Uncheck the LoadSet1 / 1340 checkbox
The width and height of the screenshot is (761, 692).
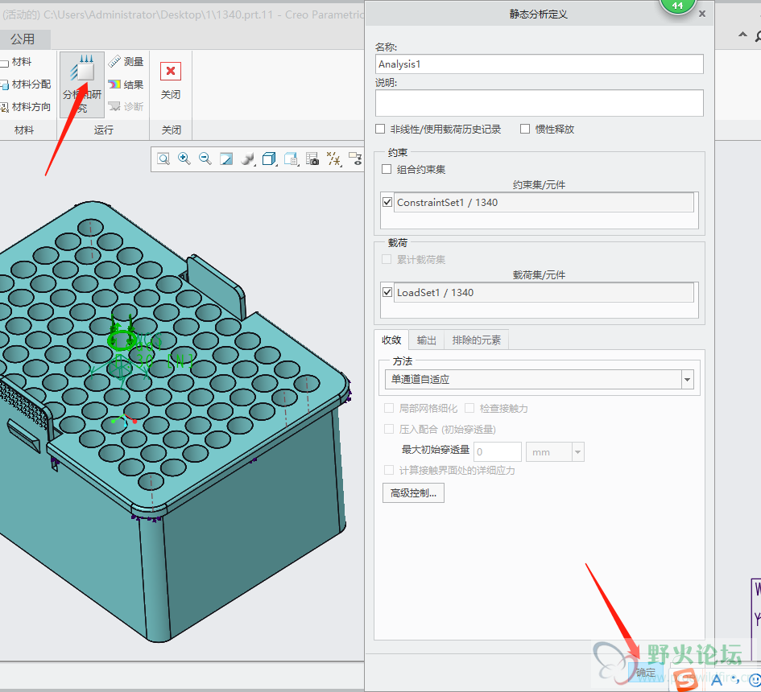click(x=387, y=292)
